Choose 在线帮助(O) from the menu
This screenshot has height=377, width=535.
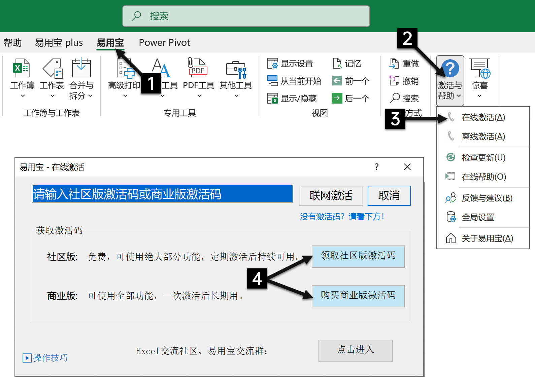[x=483, y=177]
